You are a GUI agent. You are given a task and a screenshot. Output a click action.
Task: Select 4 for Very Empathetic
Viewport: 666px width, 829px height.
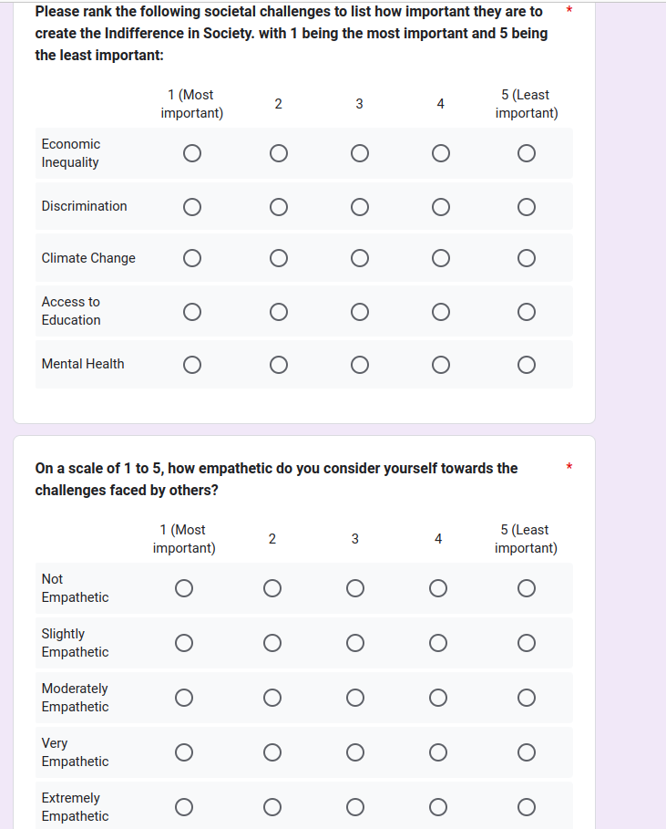[x=438, y=752]
